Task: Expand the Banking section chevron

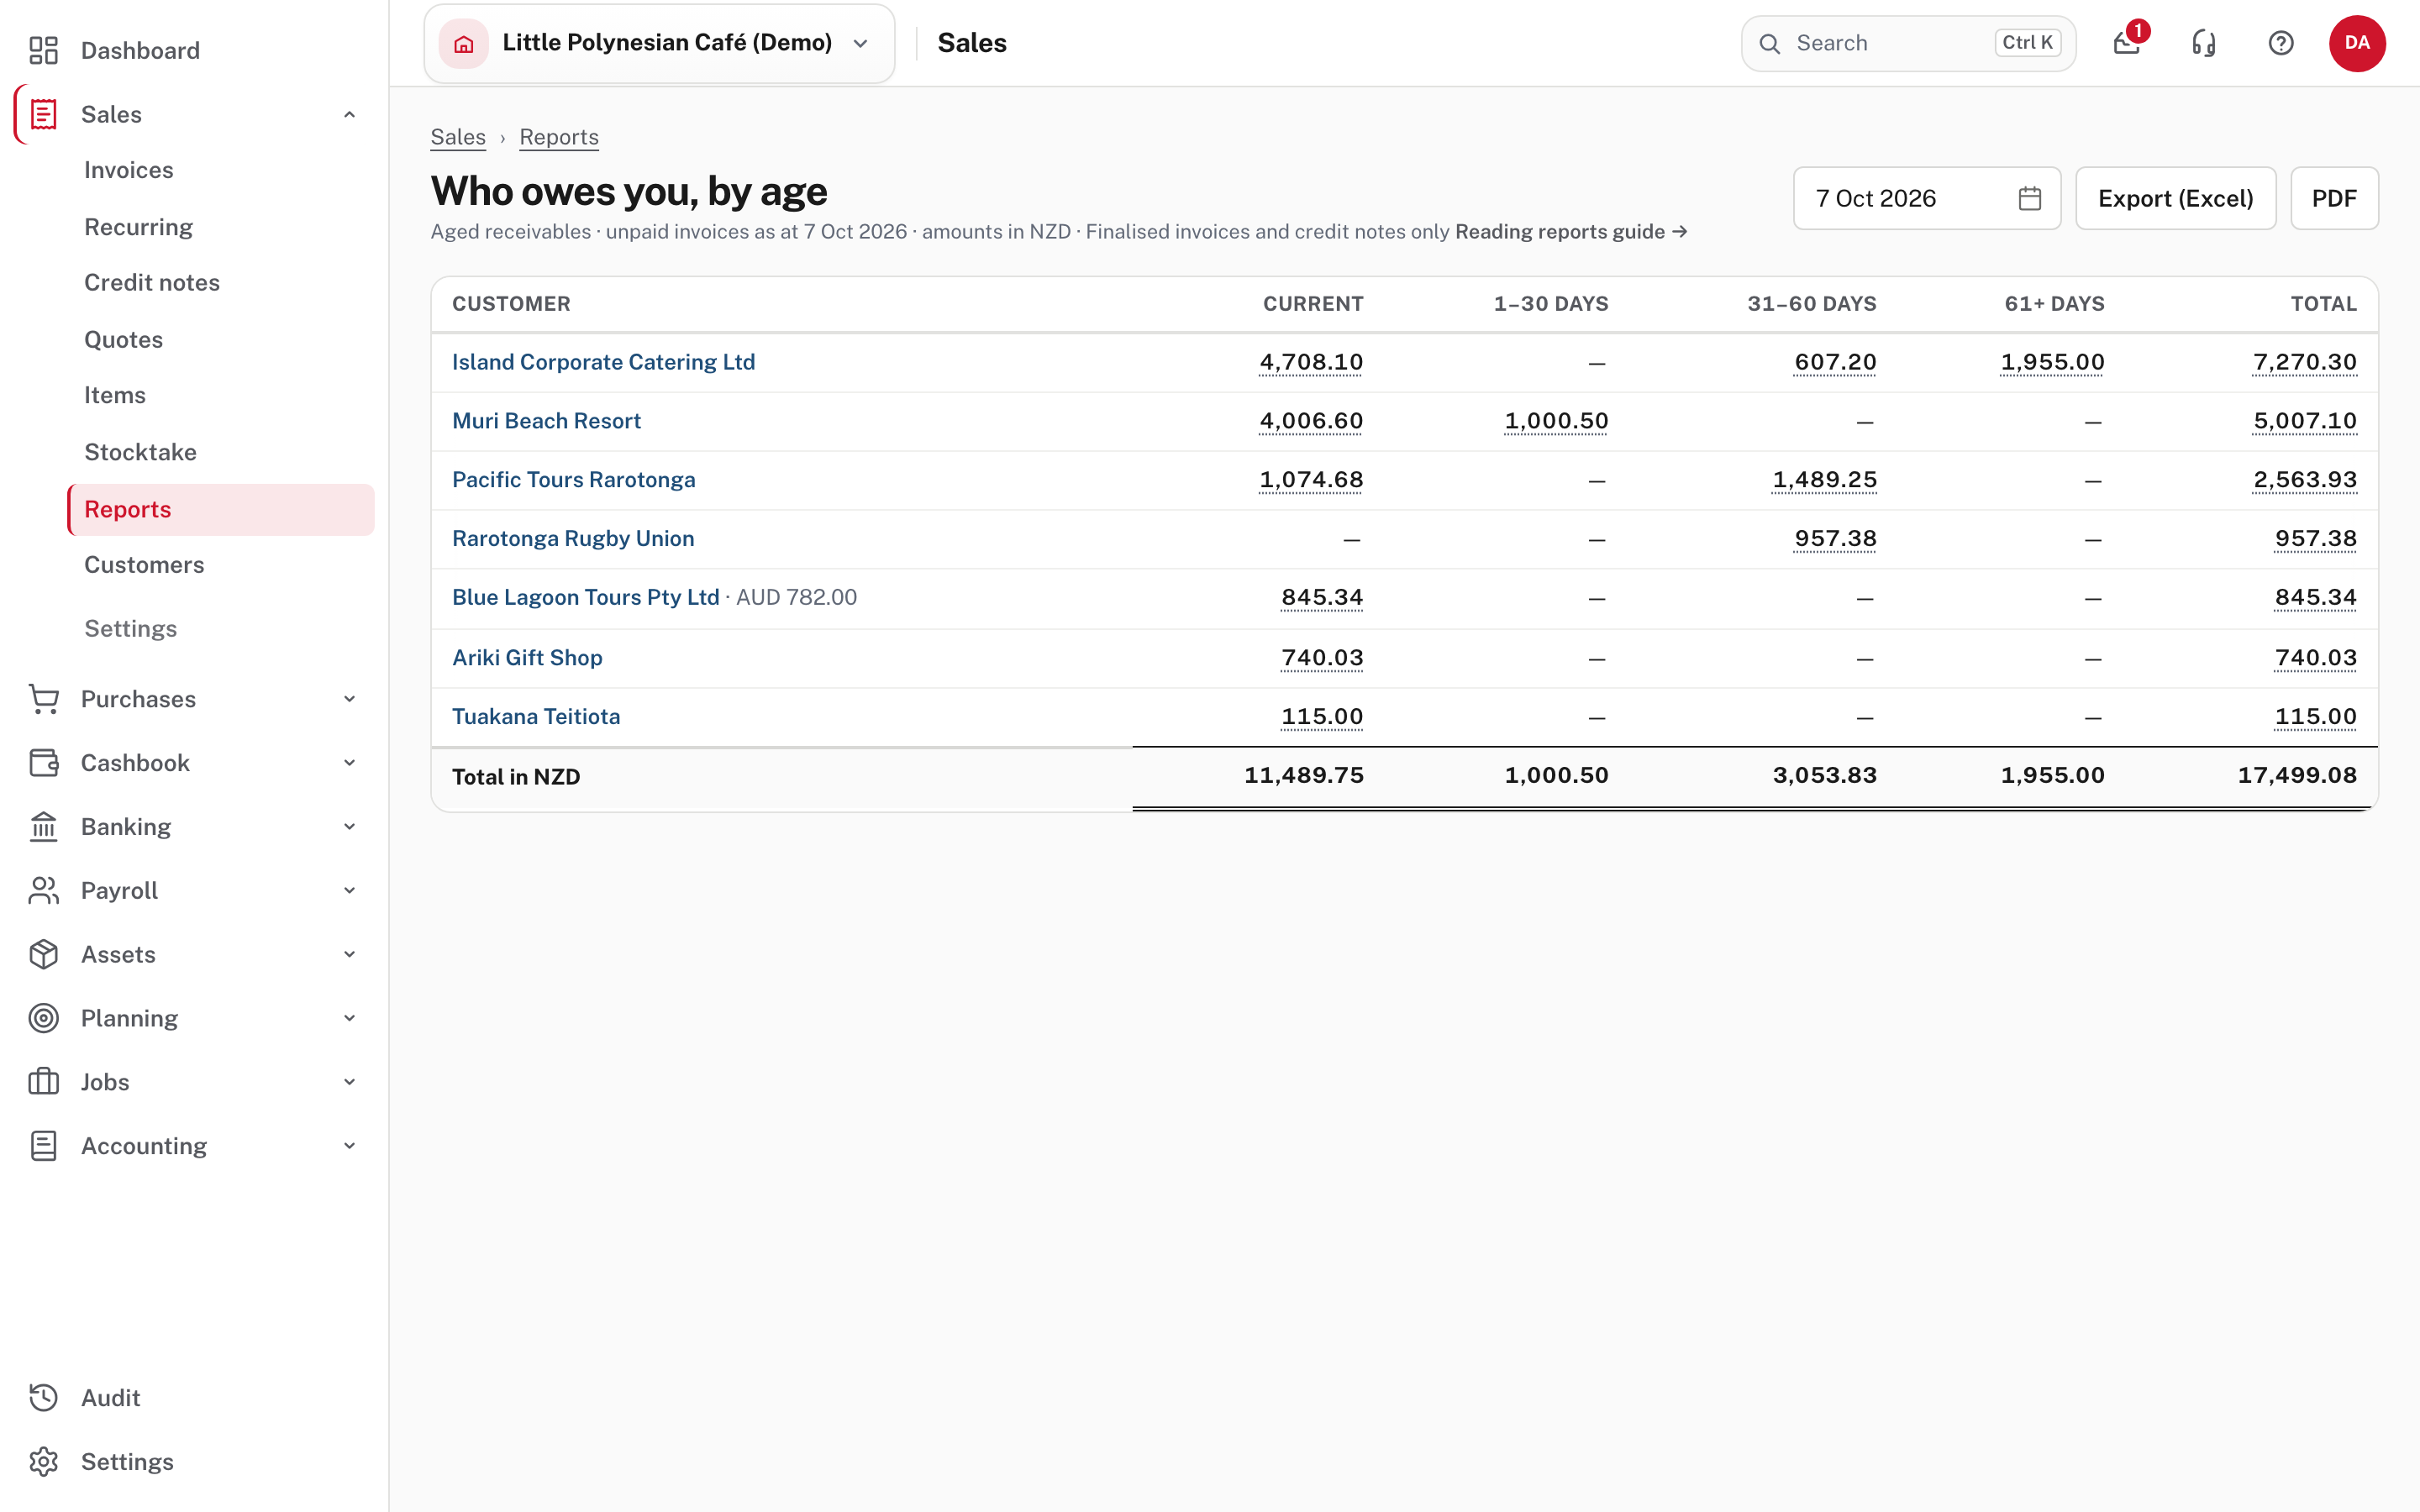Action: coord(349,827)
